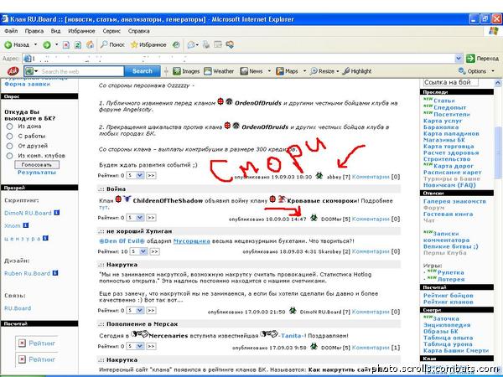This screenshot has height=377, width=503.
Task: Click the info icon next to Ruben Ru.Board
Action: tap(55, 273)
